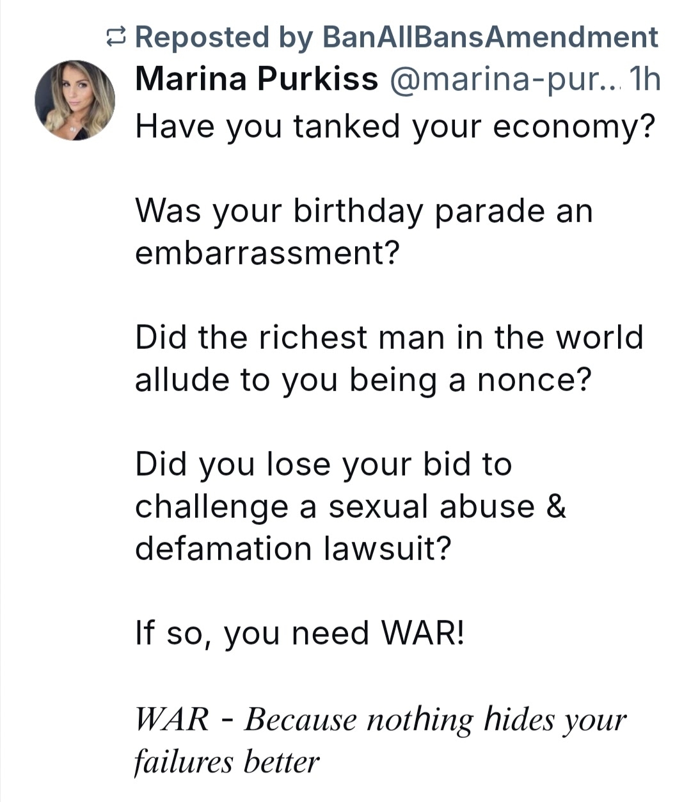The image size is (691, 802).
Task: Select the "Have you tanked your economy?" line
Action: click(x=395, y=125)
